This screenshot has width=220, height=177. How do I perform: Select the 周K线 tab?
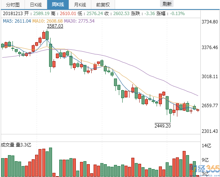(x=58, y=5)
